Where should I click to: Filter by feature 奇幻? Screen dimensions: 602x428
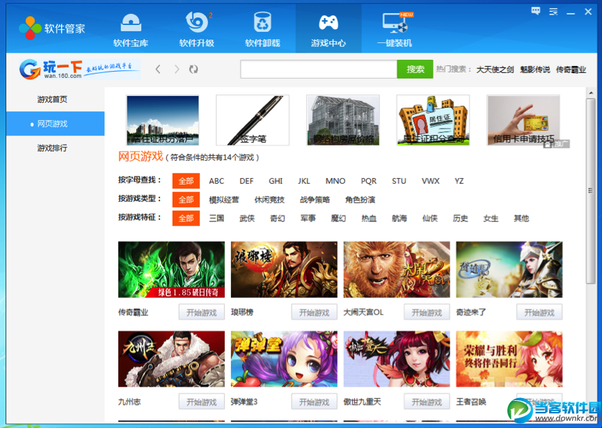point(277,219)
